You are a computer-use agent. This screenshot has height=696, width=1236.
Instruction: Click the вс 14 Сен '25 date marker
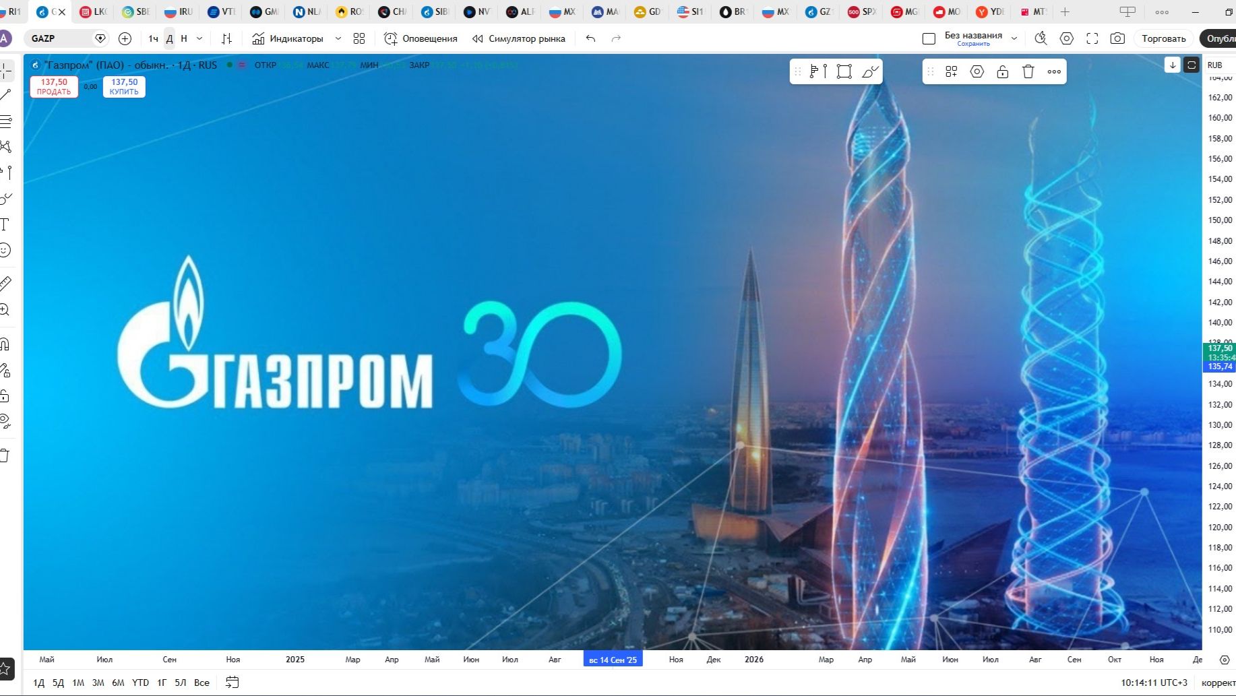click(x=612, y=660)
